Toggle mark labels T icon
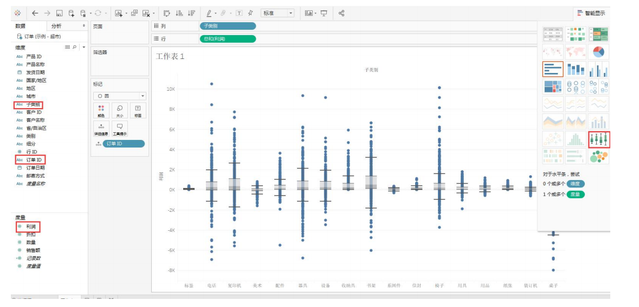Image resolution: width=639 pixels, height=307 pixels. [239, 13]
